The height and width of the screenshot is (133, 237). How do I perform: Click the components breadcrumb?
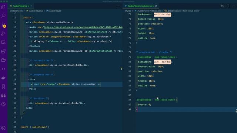click(x=16, y=11)
